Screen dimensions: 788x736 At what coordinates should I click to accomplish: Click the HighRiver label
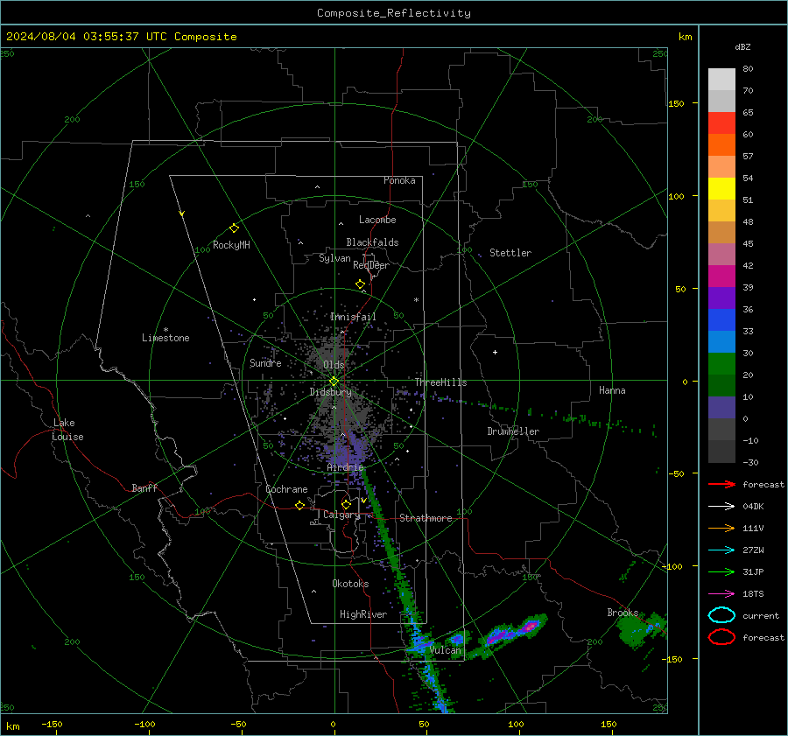point(362,614)
